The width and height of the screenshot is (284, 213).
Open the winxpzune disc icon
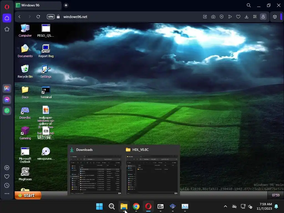click(x=46, y=154)
